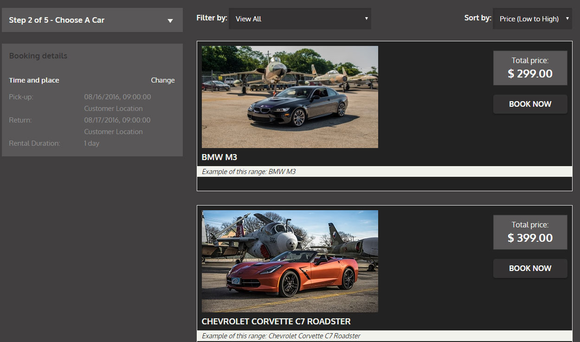This screenshot has height=342, width=580.
Task: Open the Sort by Price dropdown
Action: click(x=532, y=19)
